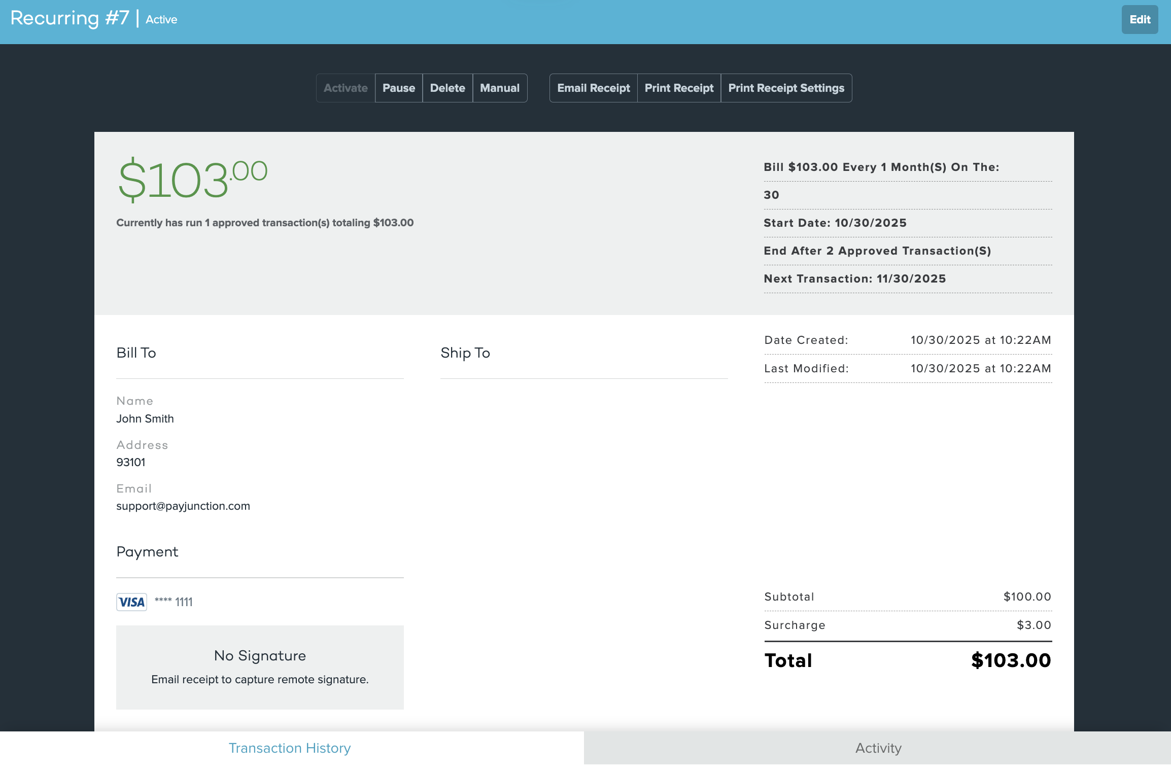
Task: Click the masked card number **** 1111
Action: [174, 602]
